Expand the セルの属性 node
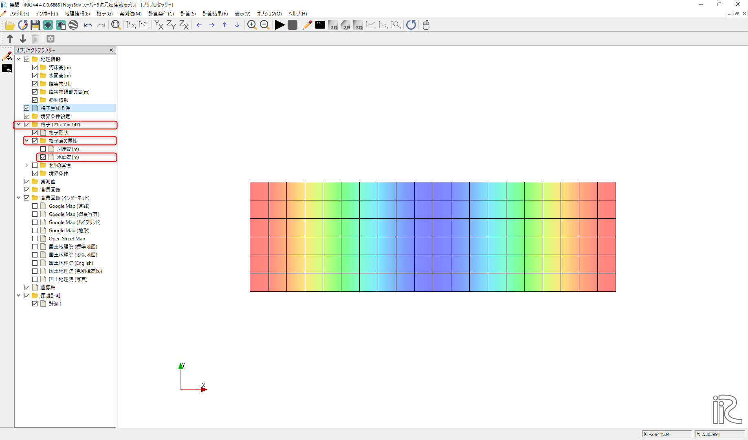 coord(27,165)
